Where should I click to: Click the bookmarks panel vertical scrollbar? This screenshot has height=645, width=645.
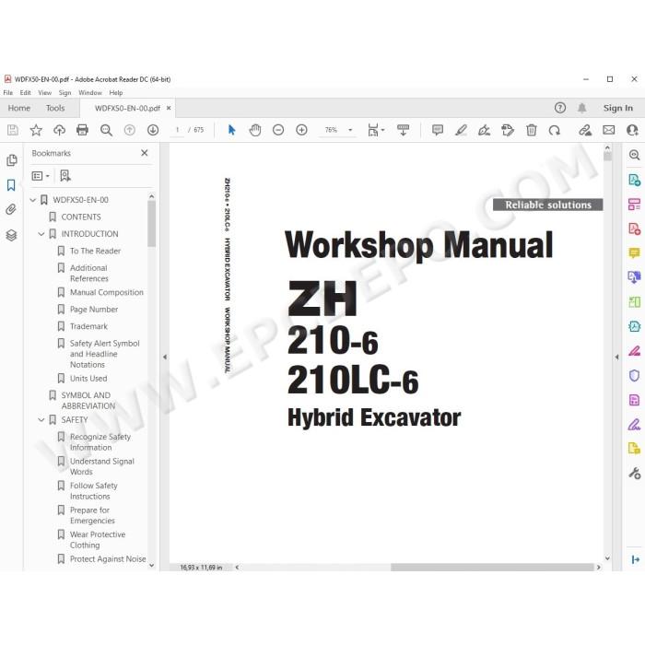click(x=151, y=224)
